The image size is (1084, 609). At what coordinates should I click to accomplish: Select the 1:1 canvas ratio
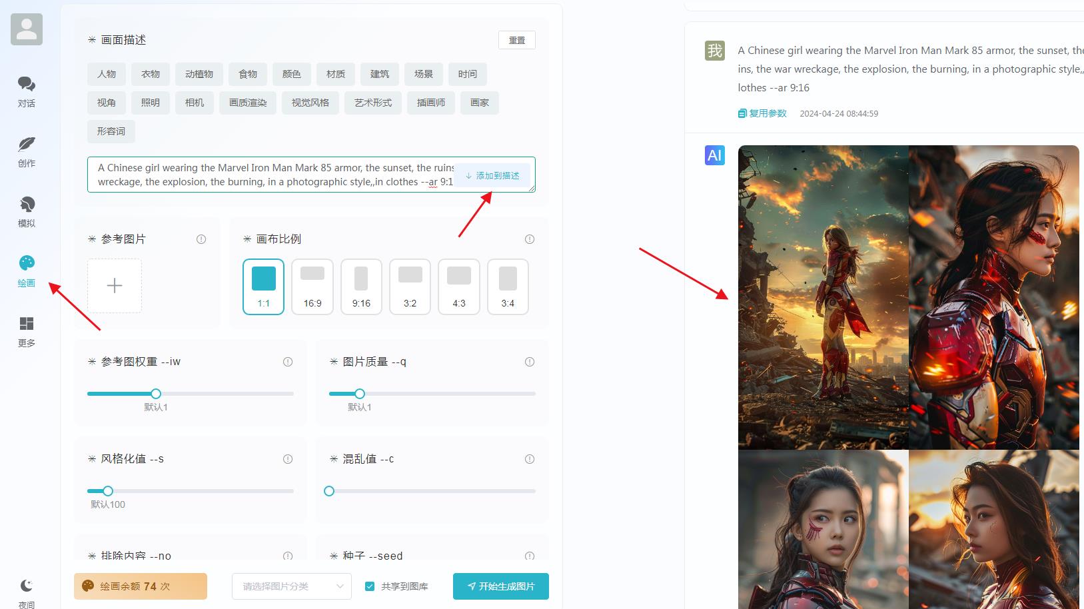(264, 287)
